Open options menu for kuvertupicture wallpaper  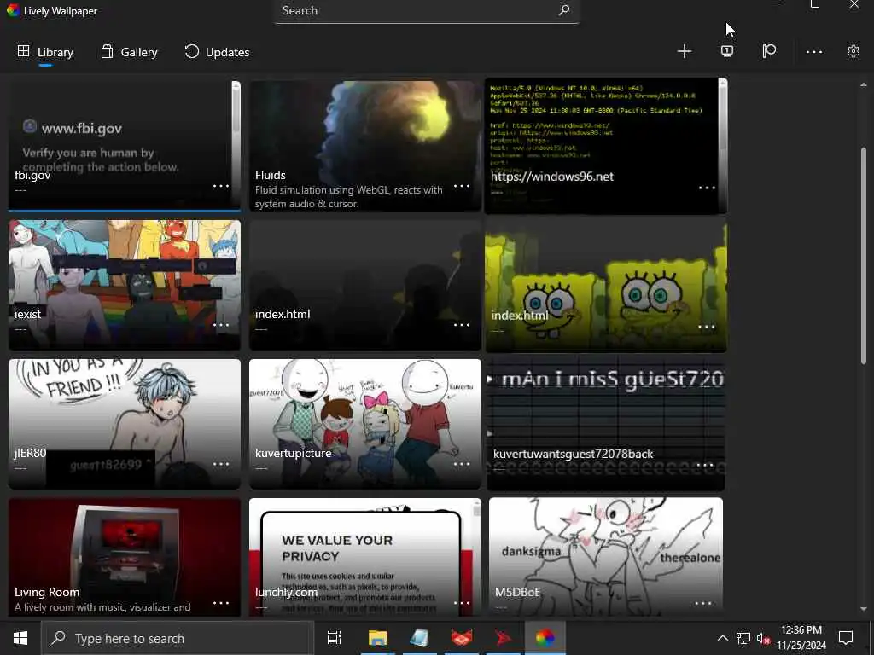(462, 464)
